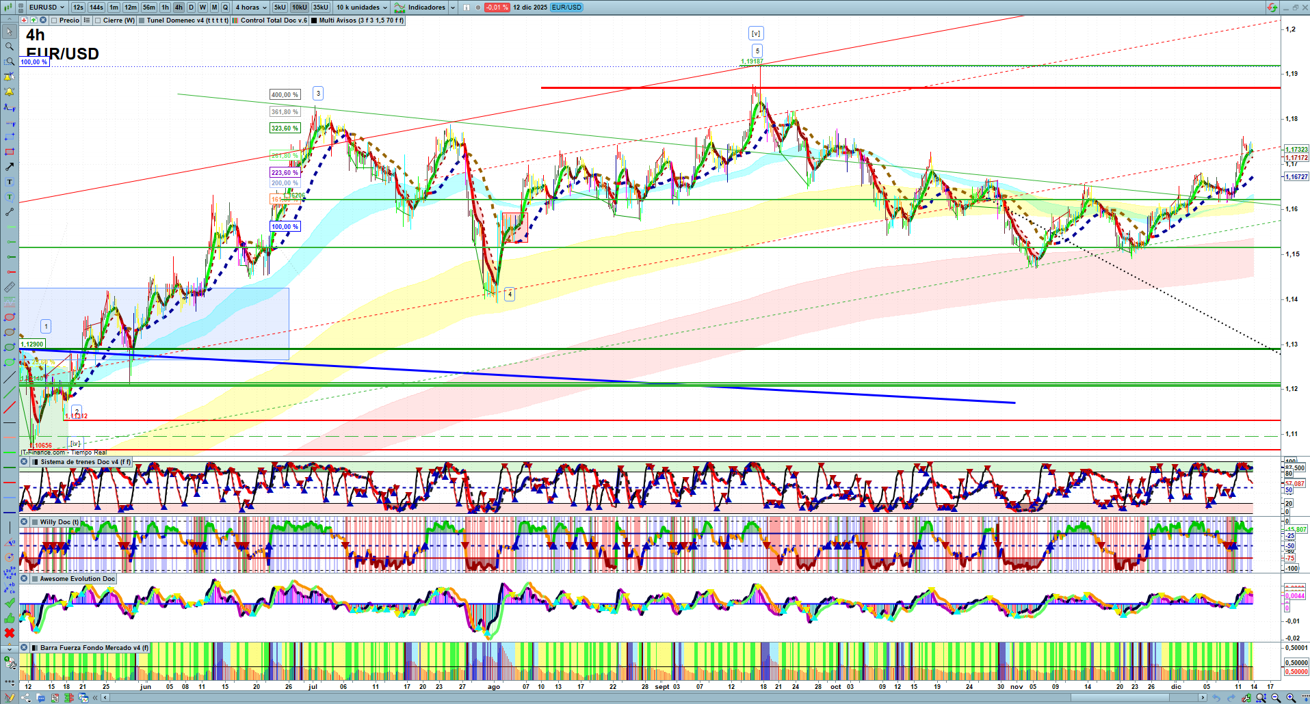This screenshot has width=1310, height=704.
Task: Open the EURUSD symbol dropdown
Action: click(47, 8)
